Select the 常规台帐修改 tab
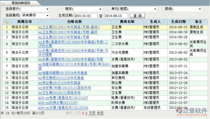Image resolution: width=210 pixels, height=119 pixels. tap(20, 3)
